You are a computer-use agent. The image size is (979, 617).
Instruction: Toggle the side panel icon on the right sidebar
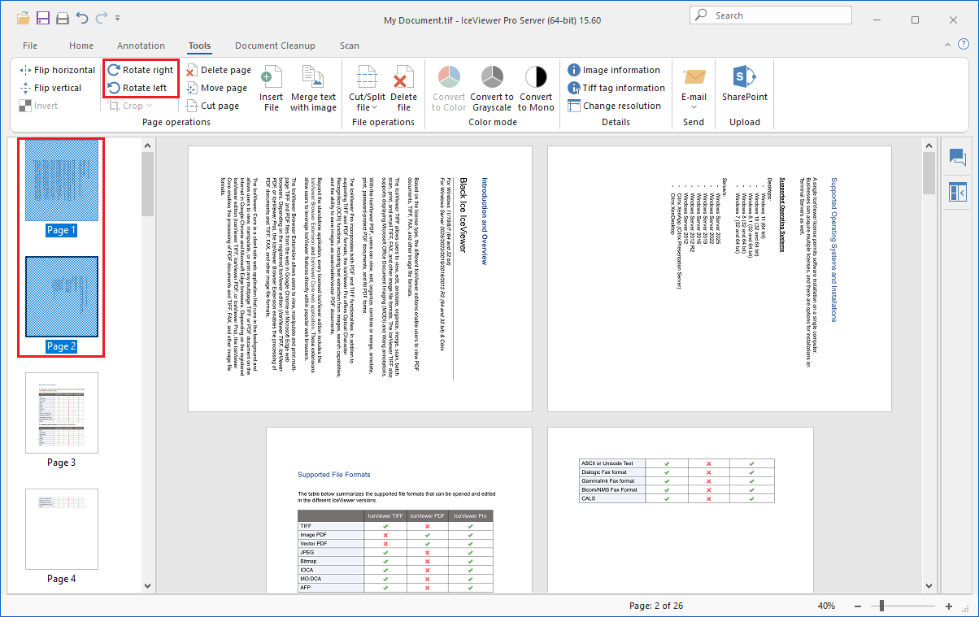pos(957,192)
